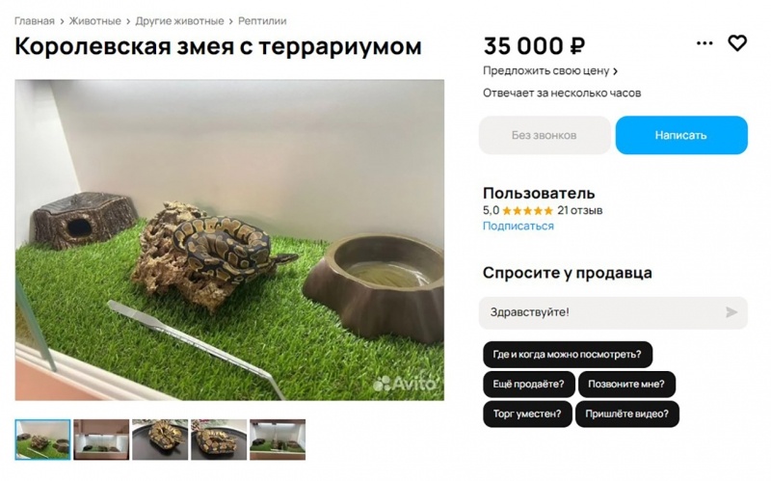
Task: Select "Ещё продаёте?" quick question
Action: [528, 384]
